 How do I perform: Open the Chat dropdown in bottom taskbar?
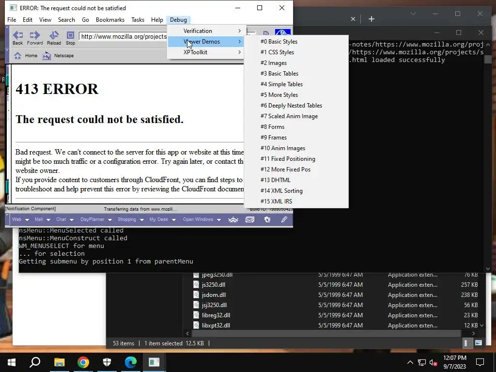coord(65,219)
